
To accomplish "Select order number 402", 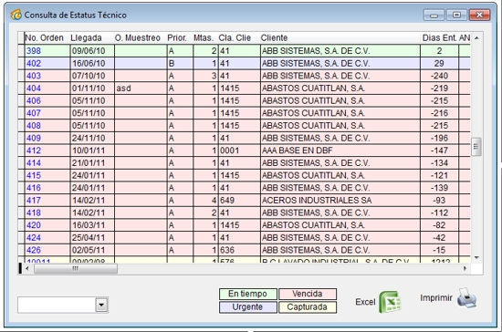I will coord(34,63).
